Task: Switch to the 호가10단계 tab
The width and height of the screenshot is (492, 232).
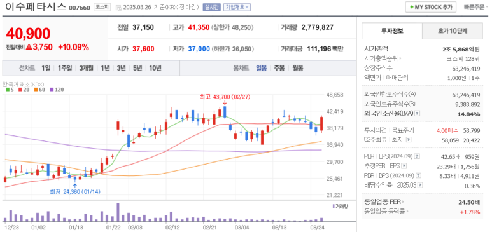Action: [453, 31]
